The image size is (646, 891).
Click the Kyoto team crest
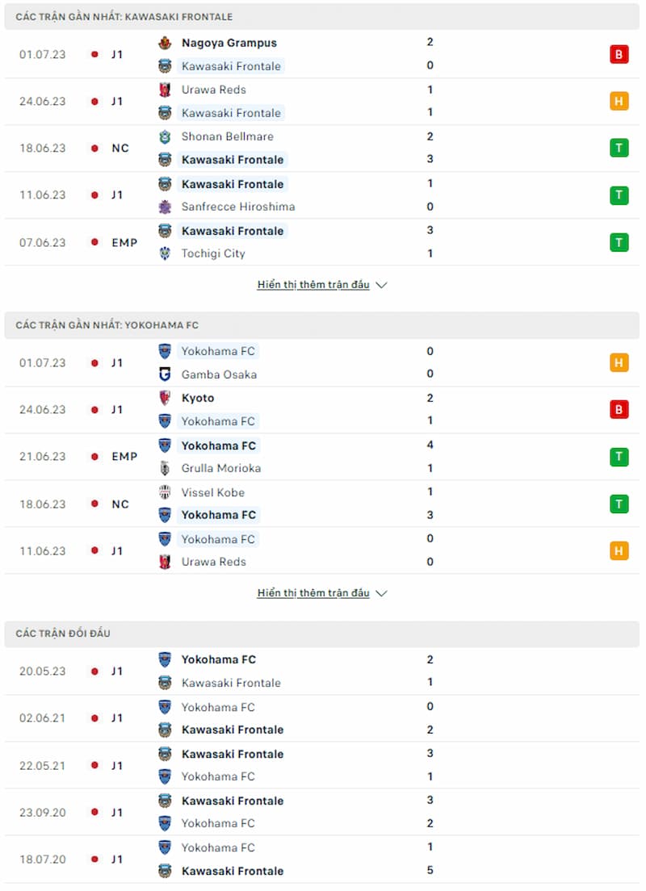pos(165,398)
